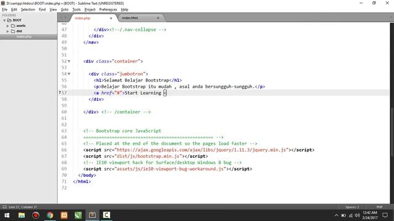Click the Sublime Text taskbar icon
Viewport: 394px width, 221px height.
tap(92, 215)
